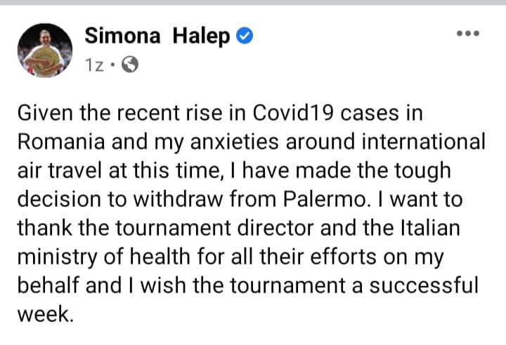Image resolution: width=506 pixels, height=345 pixels.
Task: Click the word 'Halep' in author name
Action: coord(202,36)
